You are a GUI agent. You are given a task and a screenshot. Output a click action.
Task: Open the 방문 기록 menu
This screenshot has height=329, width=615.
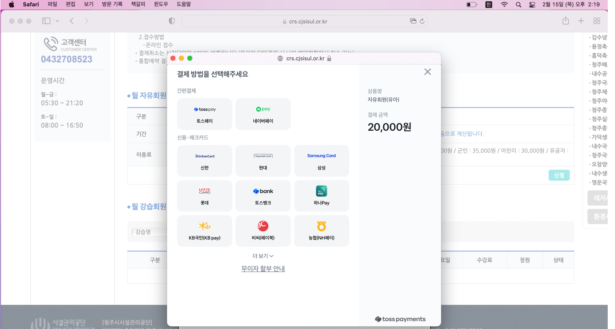tap(112, 4)
